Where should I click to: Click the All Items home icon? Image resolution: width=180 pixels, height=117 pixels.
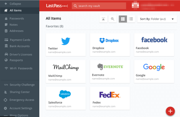6,10
